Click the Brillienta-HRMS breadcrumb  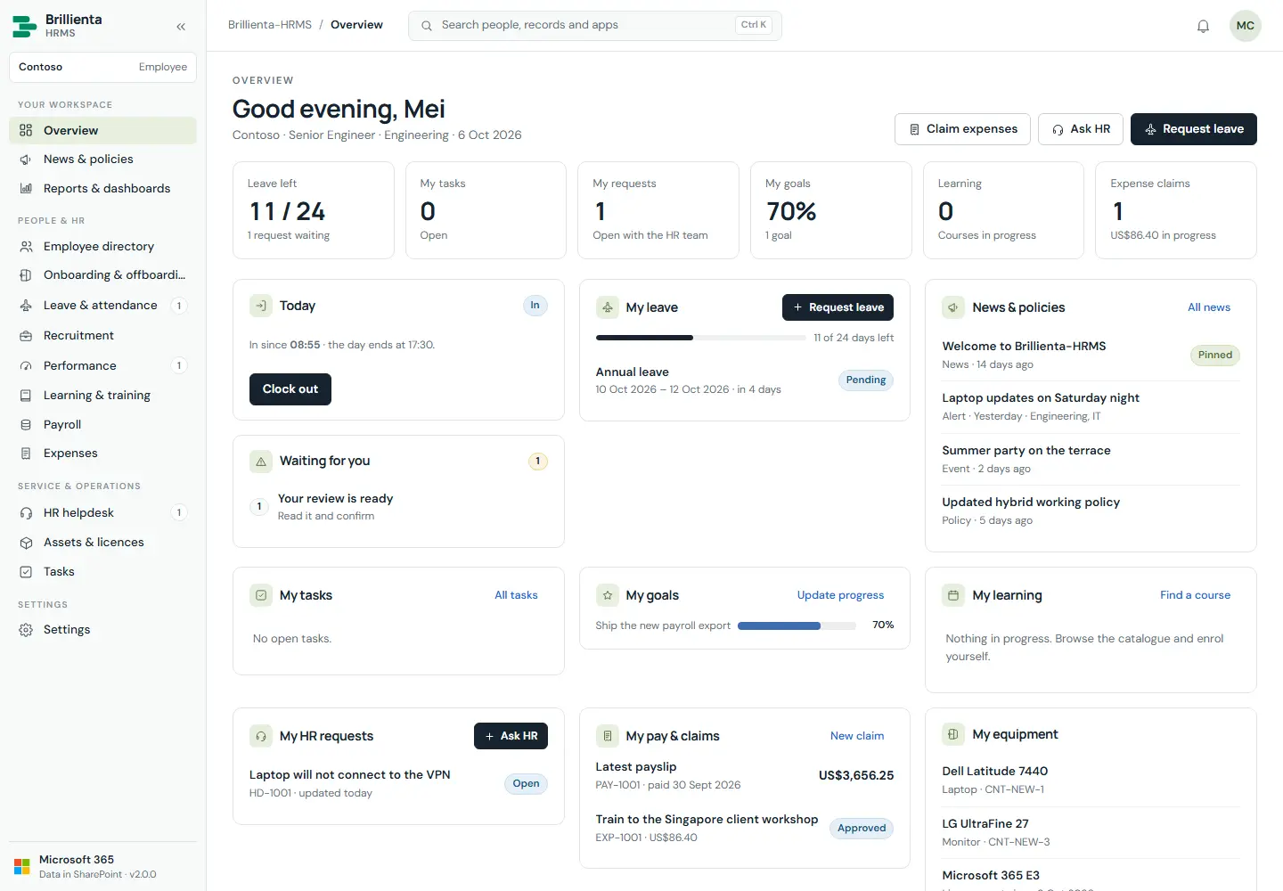[x=270, y=25]
